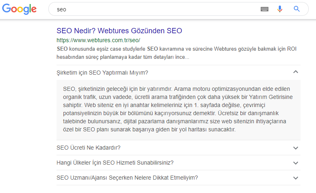Click the question 'Şirketim için SEO Yaptırmalı Mıyım?'

102,73
